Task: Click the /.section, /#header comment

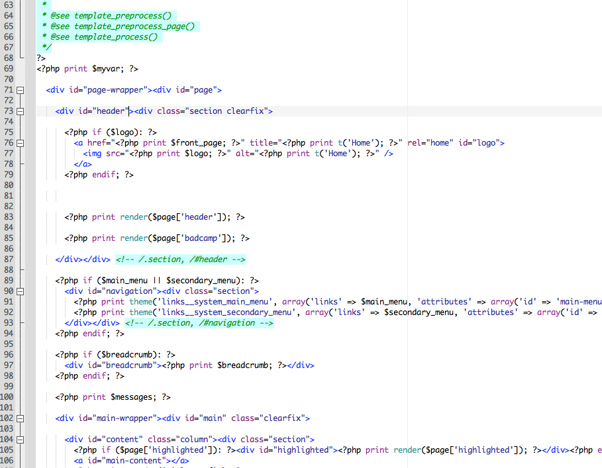Action: (x=180, y=259)
